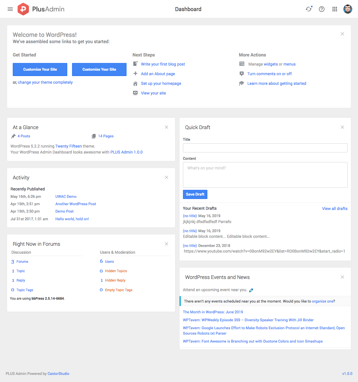Open the help question mark icon
Viewport: 358px width, 382px height.
(x=322, y=9)
